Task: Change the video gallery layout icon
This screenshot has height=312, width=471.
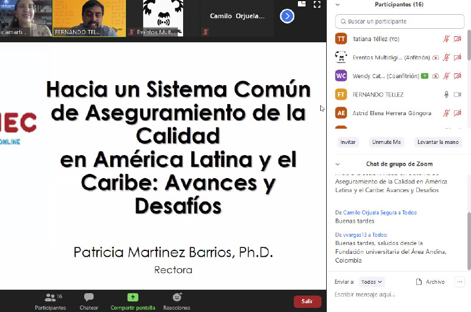Action: point(302,5)
